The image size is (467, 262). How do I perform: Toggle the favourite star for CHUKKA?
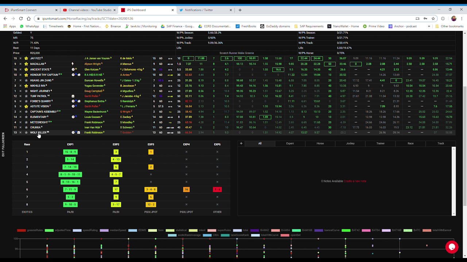click(x=26, y=127)
